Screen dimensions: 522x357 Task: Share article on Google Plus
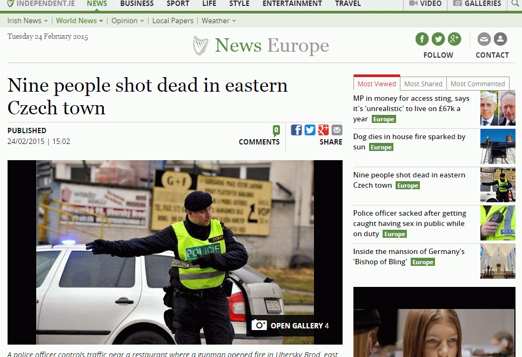323,130
